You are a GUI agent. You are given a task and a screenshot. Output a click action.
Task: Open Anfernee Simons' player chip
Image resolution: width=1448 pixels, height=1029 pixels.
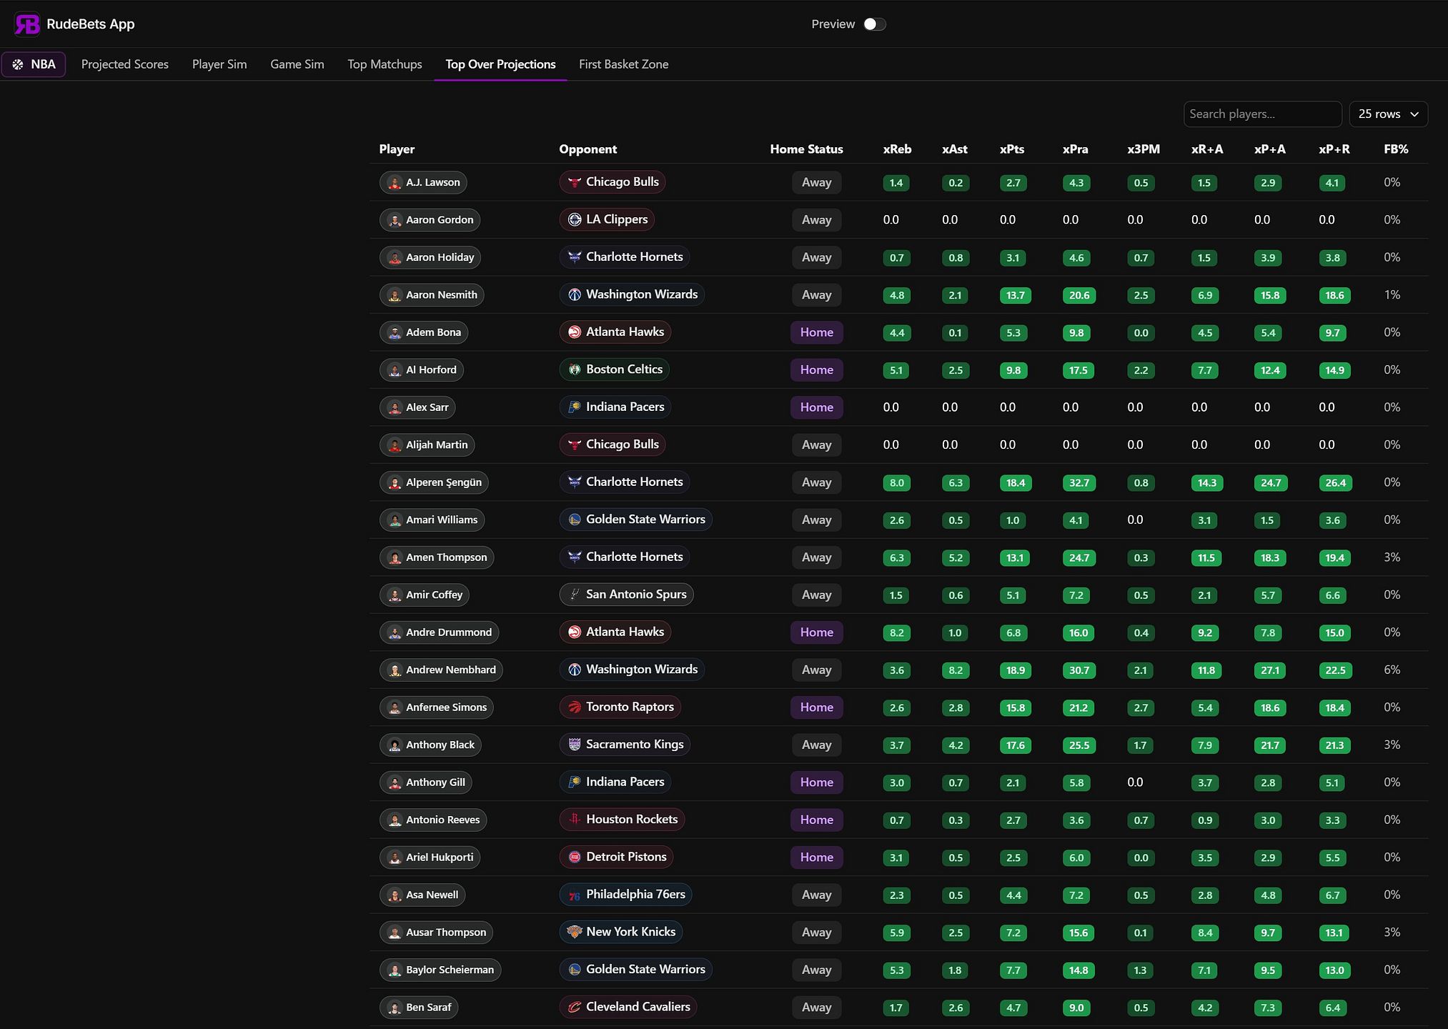click(437, 707)
